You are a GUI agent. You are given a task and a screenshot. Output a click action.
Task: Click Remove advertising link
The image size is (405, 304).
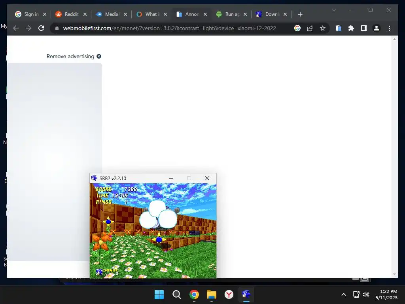pyautogui.click(x=70, y=56)
